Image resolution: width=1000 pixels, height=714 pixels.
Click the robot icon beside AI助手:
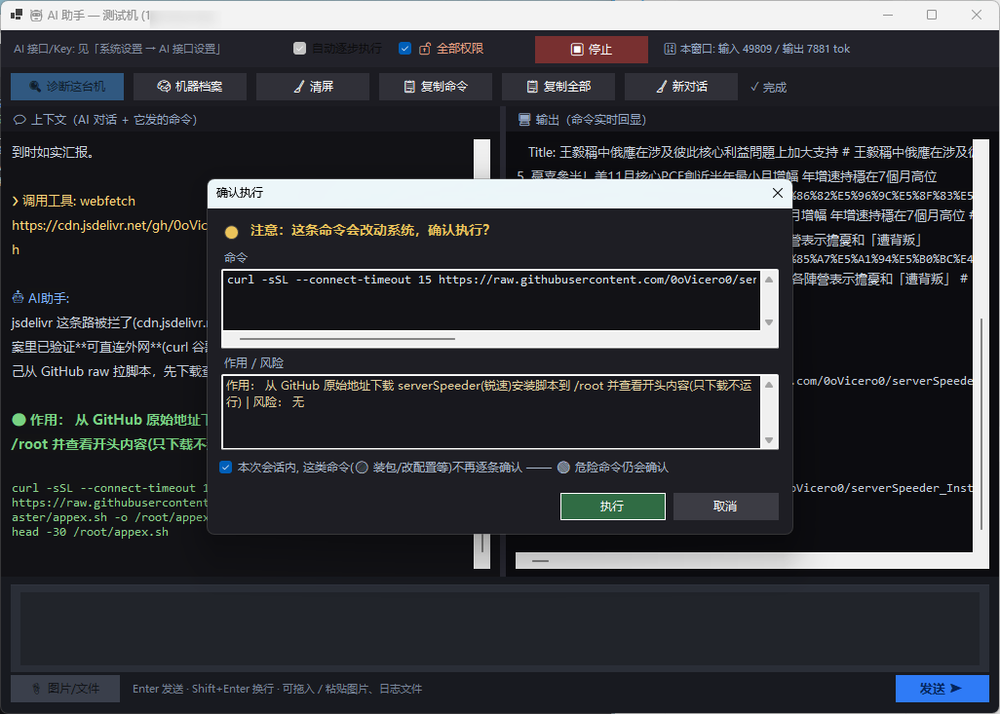pos(18,298)
